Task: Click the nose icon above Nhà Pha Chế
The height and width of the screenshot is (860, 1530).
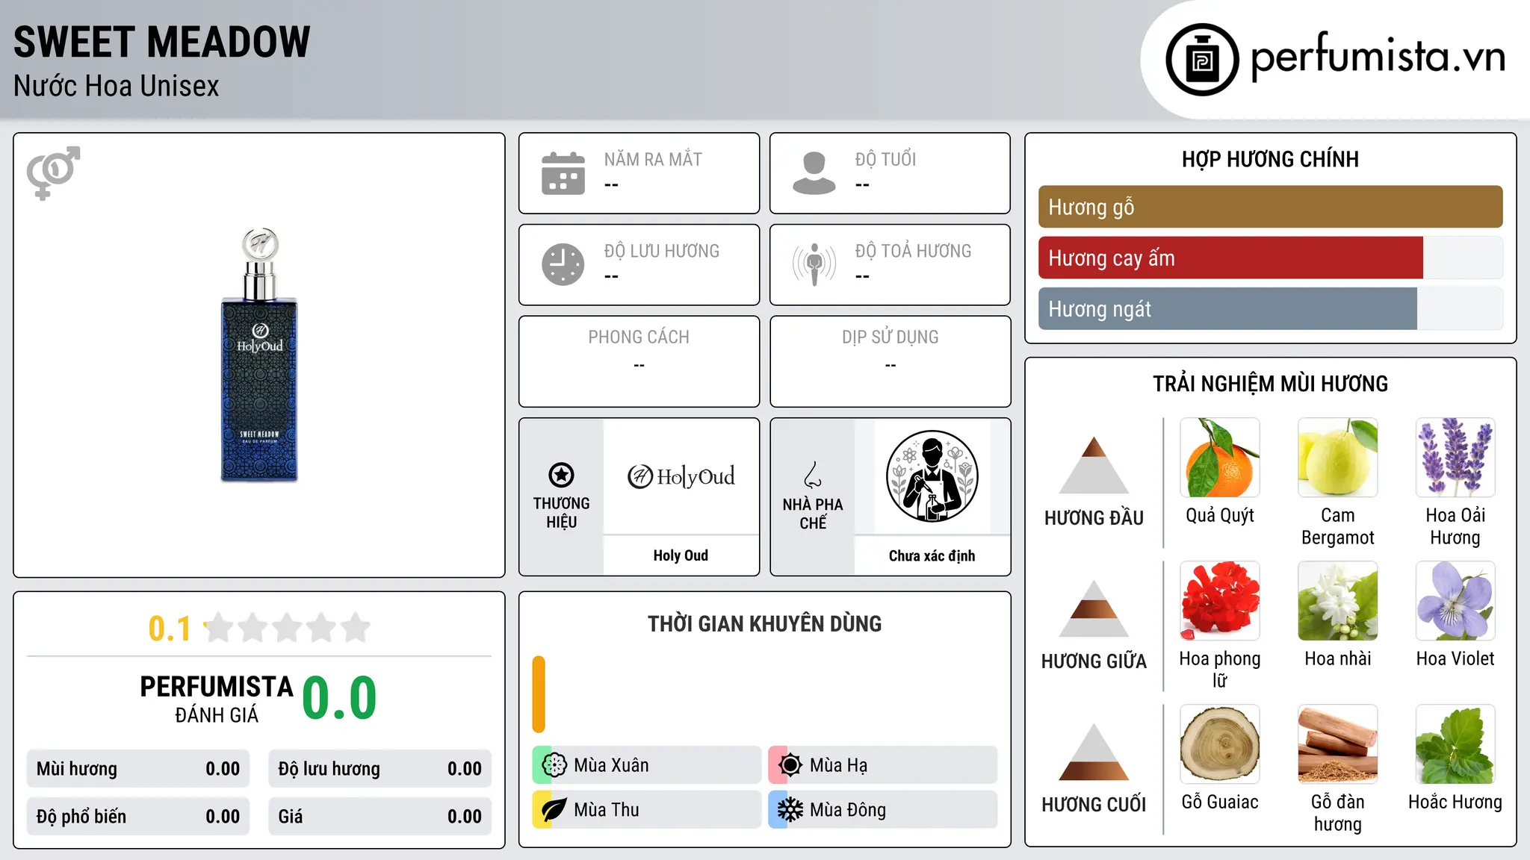Action: click(813, 475)
